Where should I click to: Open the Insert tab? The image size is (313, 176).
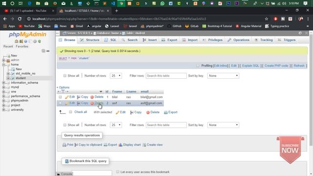[150, 40]
